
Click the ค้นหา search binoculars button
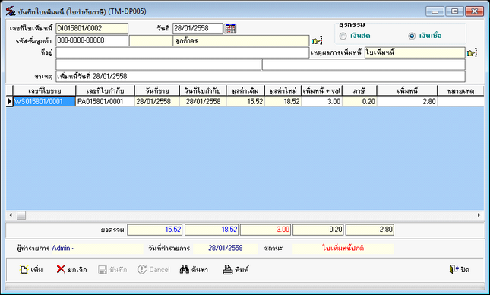coord(194,269)
